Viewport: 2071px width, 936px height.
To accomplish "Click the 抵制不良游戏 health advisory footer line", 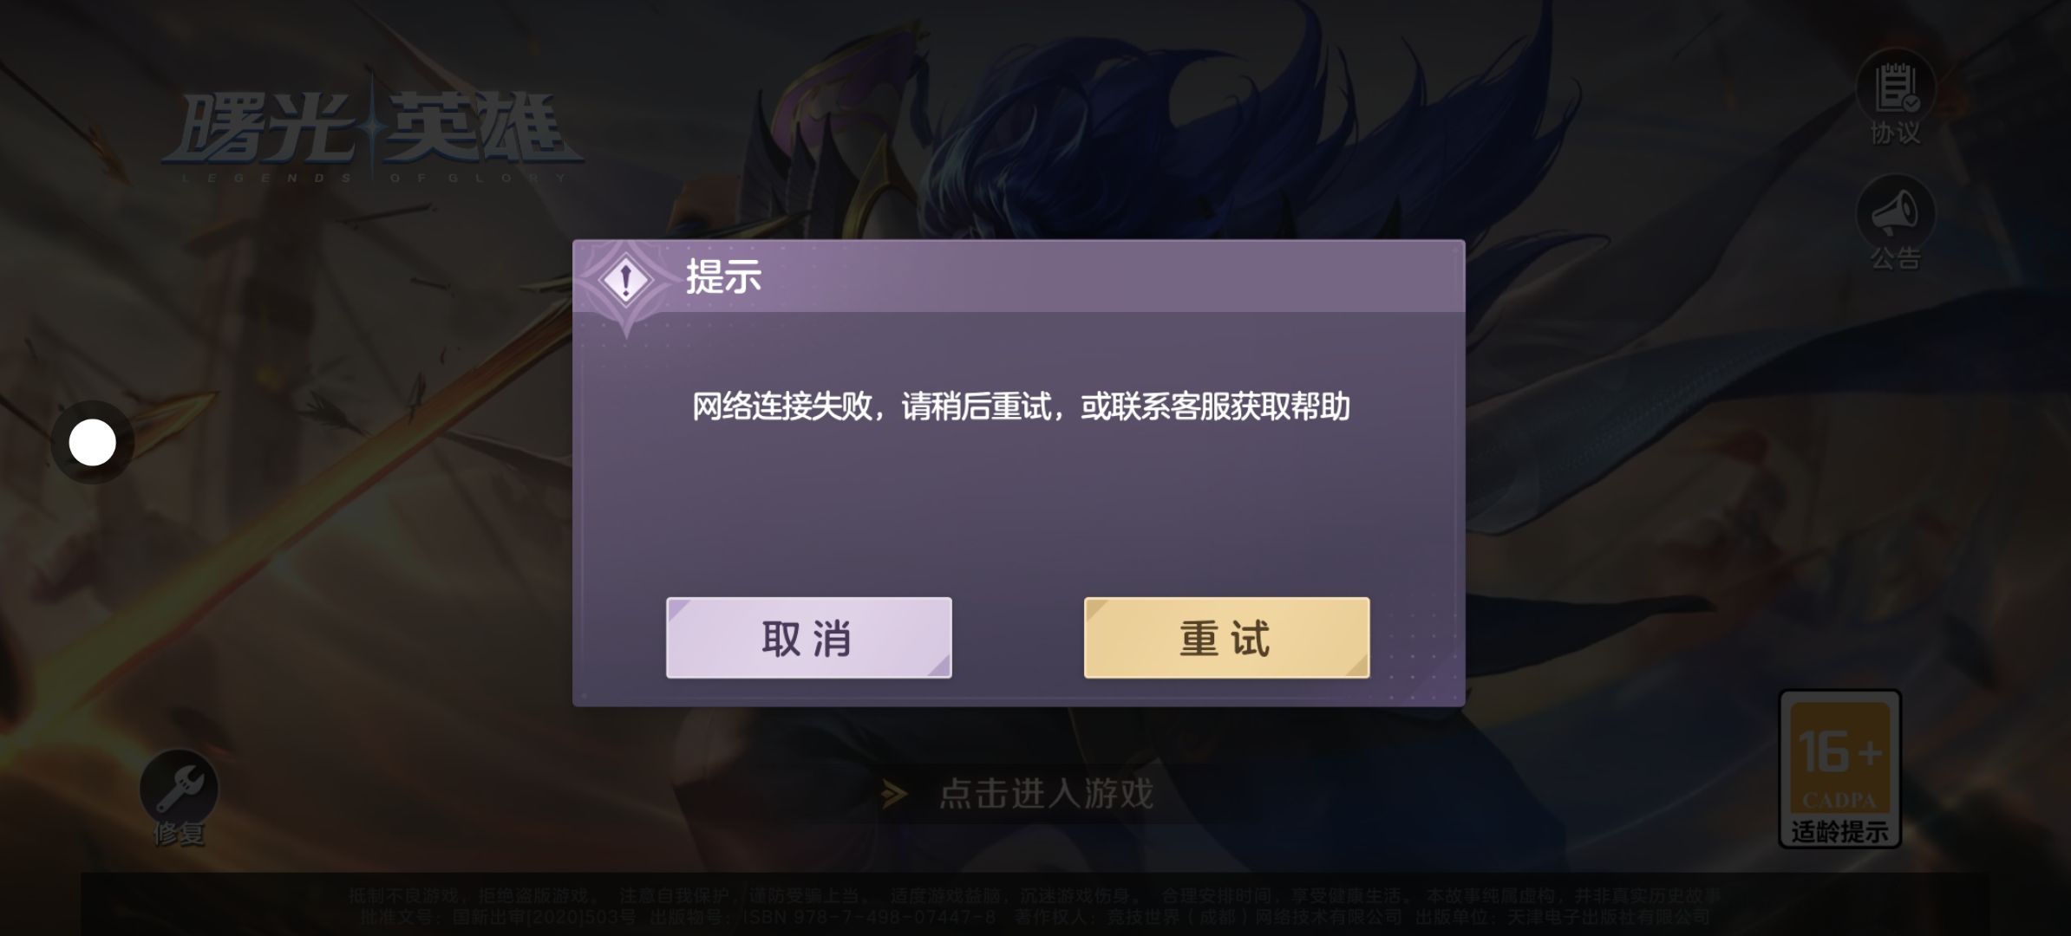I will click(1035, 895).
